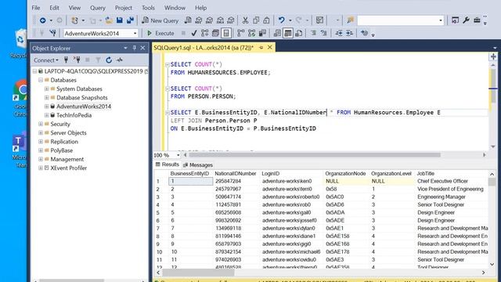Viewport: 501px width, 282px height.
Task: Click the Analysis Services XMLA Query icon
Action: tap(220, 20)
